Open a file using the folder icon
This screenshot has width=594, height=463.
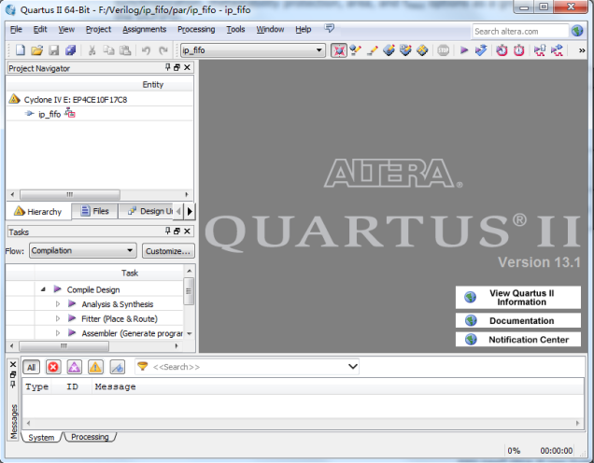coord(36,50)
